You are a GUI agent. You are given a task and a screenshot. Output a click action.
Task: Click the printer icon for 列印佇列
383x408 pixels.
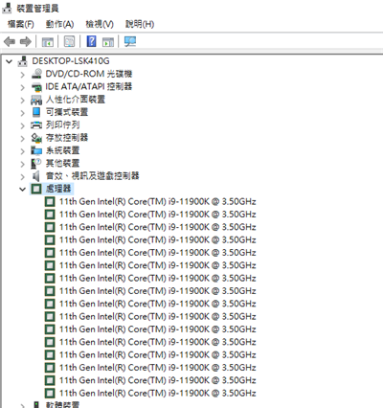tap(36, 125)
